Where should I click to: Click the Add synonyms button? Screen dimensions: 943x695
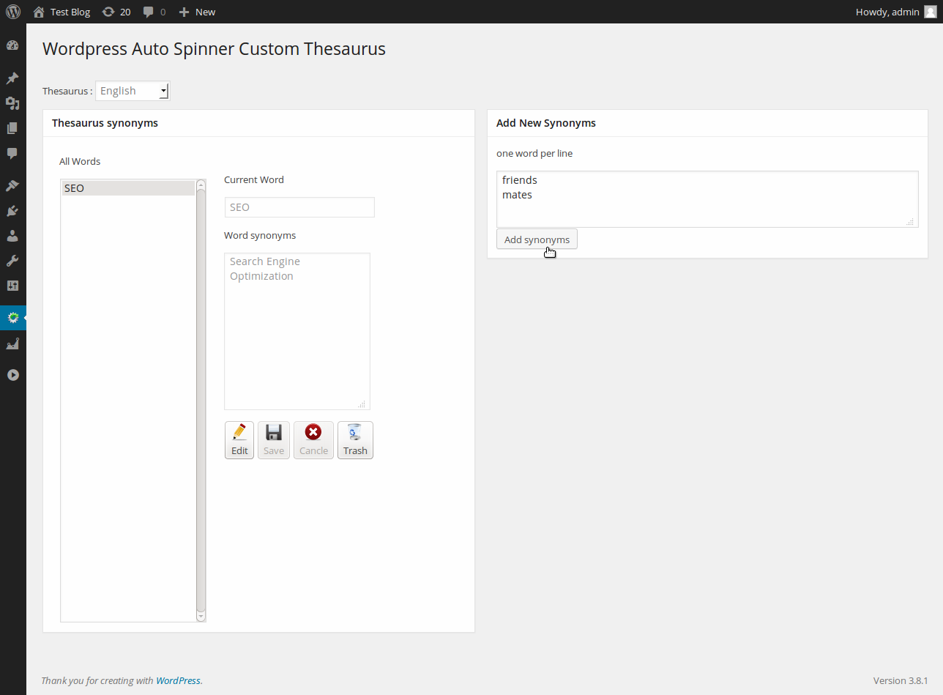click(x=537, y=239)
